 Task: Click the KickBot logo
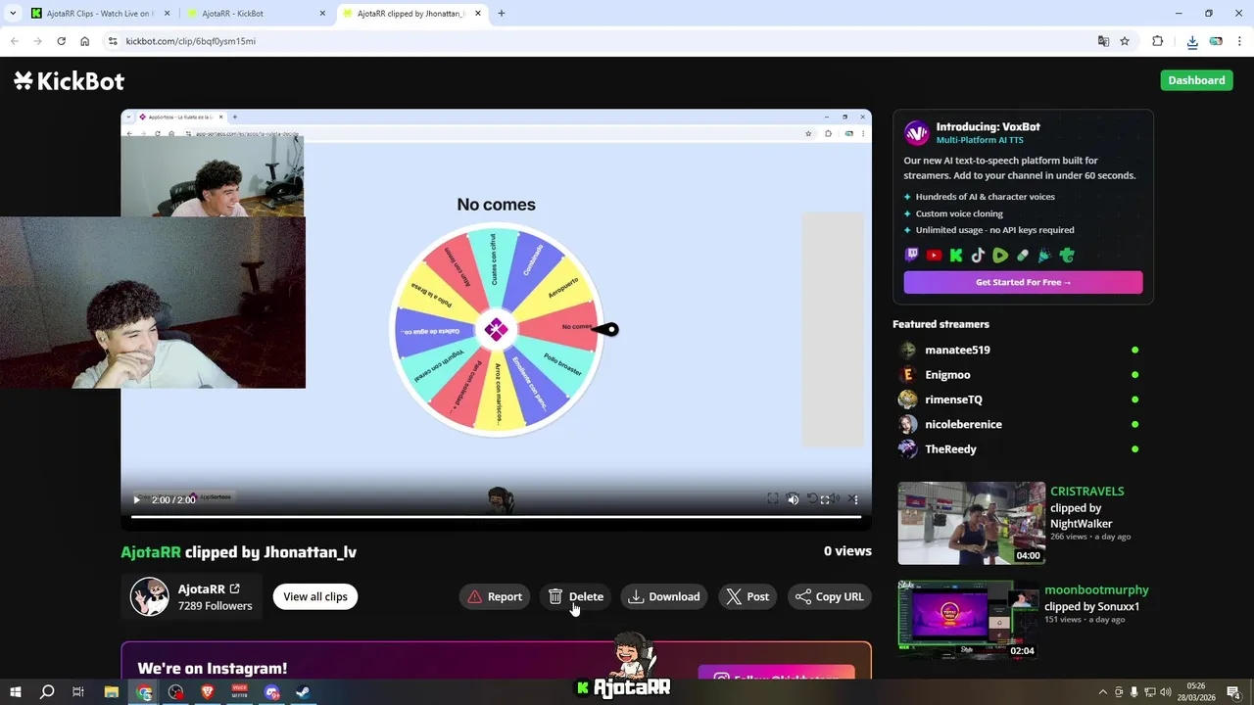(69, 80)
